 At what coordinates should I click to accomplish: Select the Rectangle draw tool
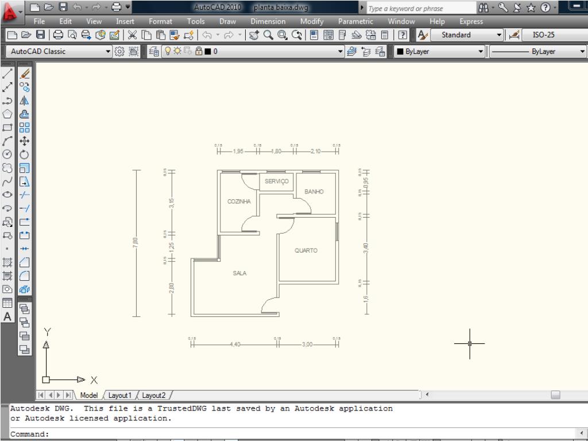(x=7, y=127)
